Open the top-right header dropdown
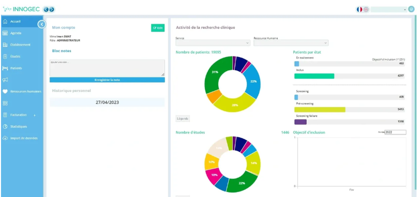Image resolution: width=417 pixels, height=197 pixels. pyautogui.click(x=389, y=10)
